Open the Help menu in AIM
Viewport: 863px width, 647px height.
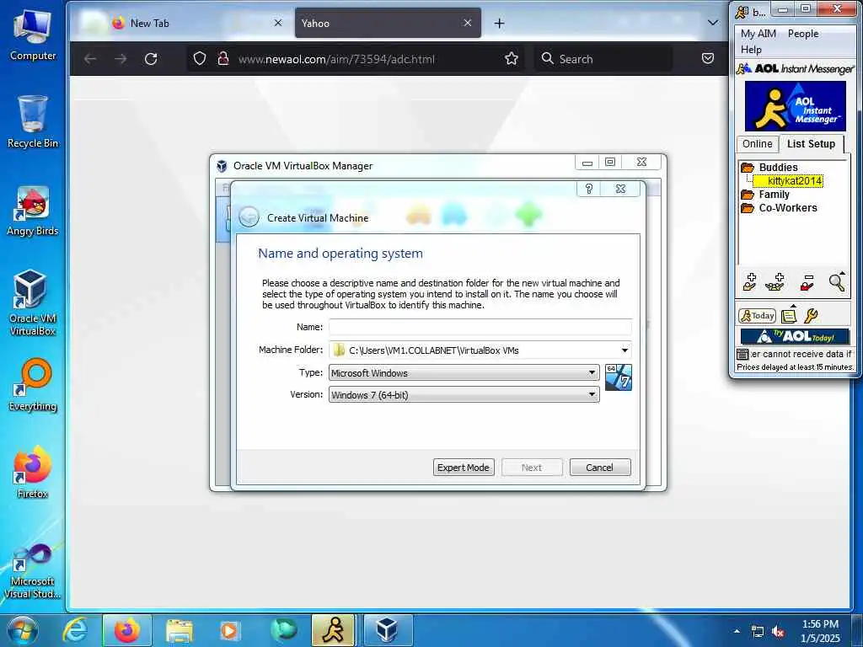pyautogui.click(x=751, y=50)
